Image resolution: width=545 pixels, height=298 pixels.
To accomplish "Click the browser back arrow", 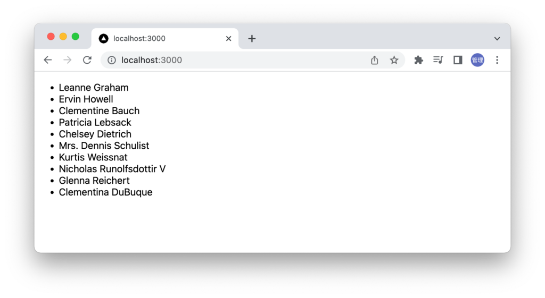I will pos(48,60).
